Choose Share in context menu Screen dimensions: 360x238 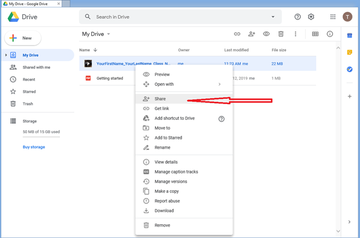[184, 99]
